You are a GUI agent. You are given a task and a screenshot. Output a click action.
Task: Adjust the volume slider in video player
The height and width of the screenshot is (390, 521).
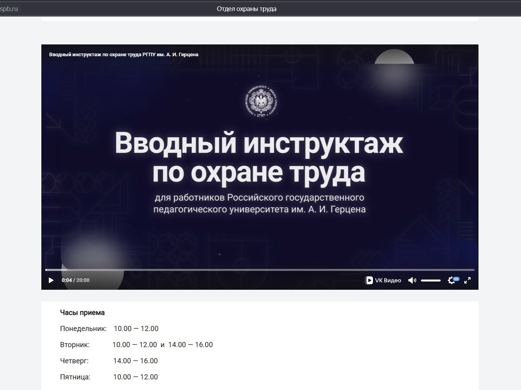coord(431,280)
